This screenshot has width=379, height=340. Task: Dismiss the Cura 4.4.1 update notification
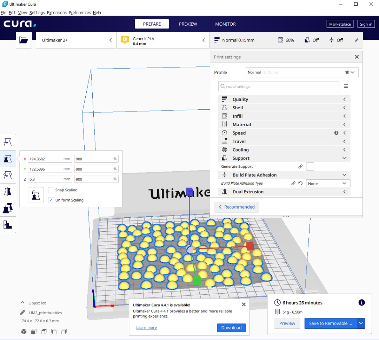click(x=244, y=304)
